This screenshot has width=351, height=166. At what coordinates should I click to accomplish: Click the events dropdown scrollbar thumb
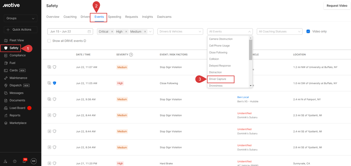click(251, 50)
